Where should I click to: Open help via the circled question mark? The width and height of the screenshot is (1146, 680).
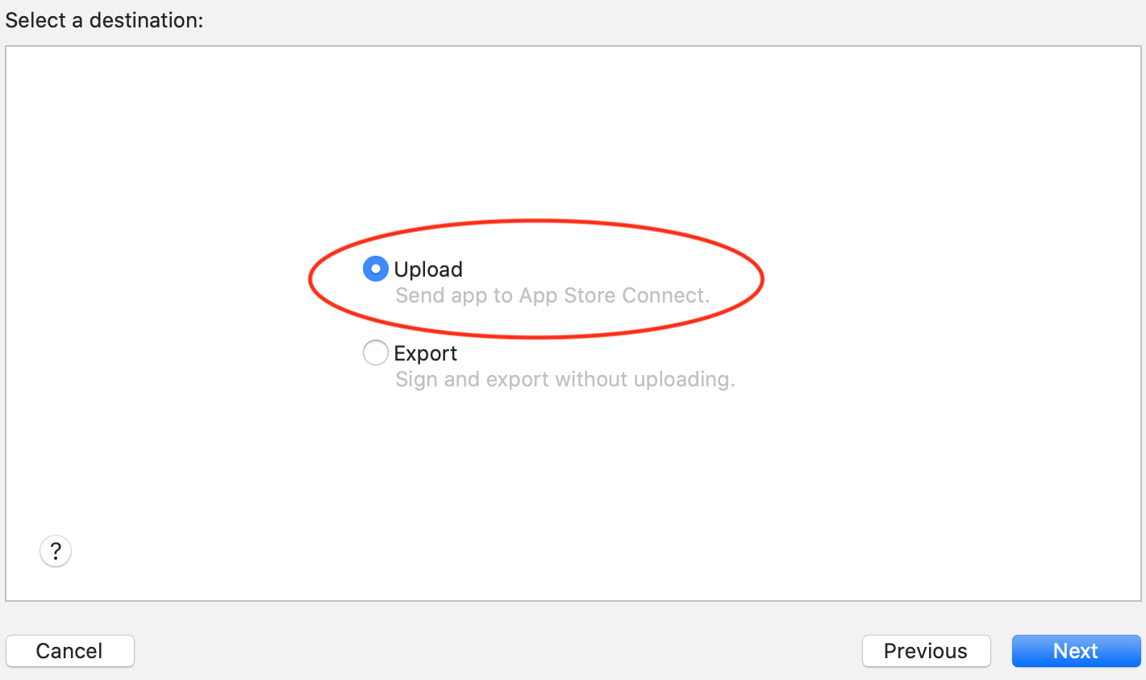(x=55, y=551)
